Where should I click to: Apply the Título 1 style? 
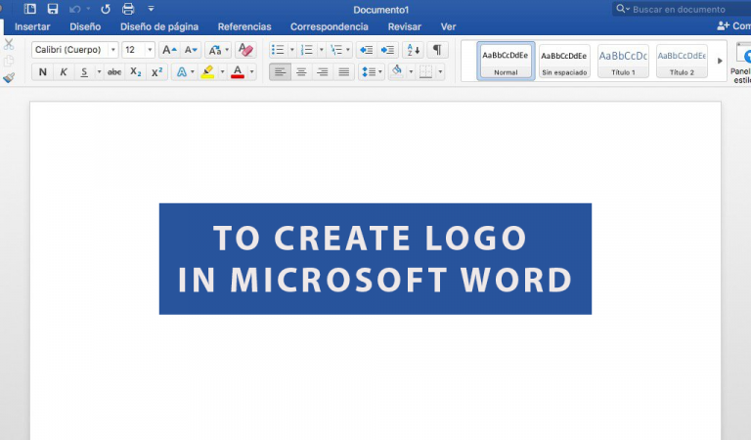click(x=623, y=62)
